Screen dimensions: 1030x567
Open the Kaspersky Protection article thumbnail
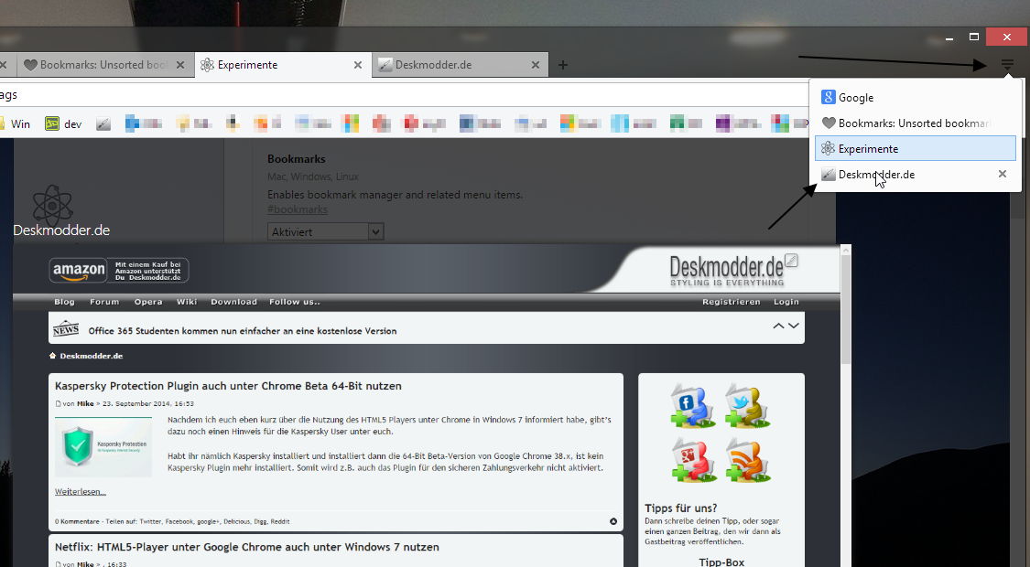point(103,446)
